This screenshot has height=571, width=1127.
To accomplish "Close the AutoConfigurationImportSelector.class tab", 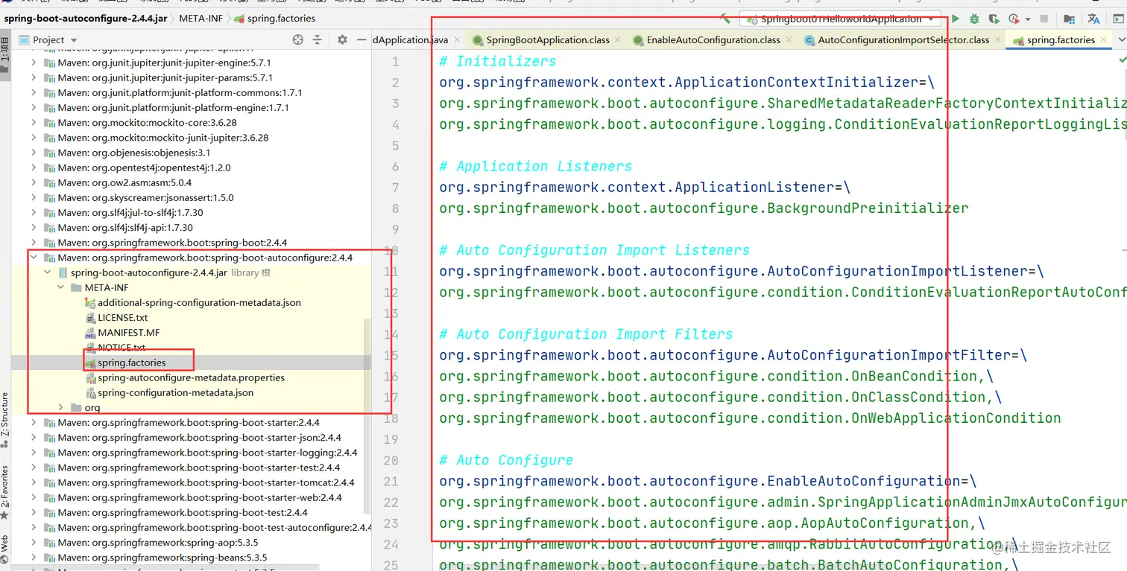I will coord(998,40).
